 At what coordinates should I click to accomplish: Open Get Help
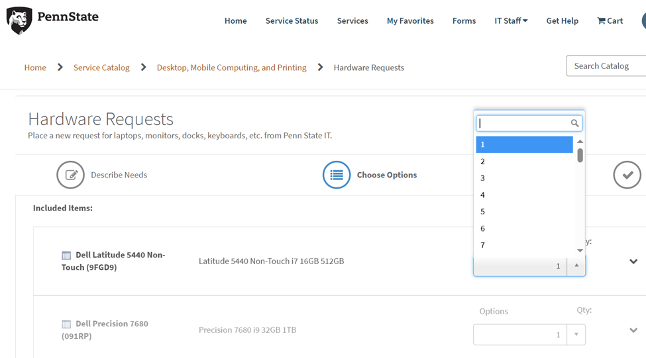pos(563,21)
